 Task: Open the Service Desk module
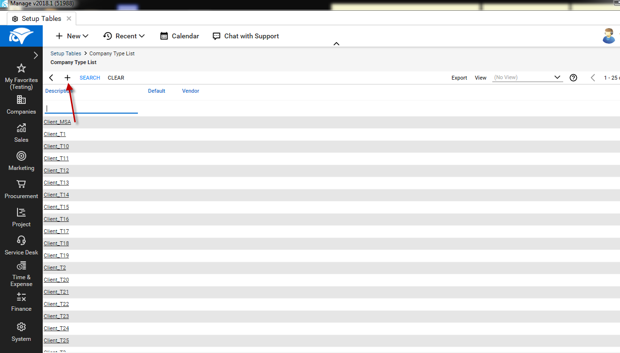[21, 246]
